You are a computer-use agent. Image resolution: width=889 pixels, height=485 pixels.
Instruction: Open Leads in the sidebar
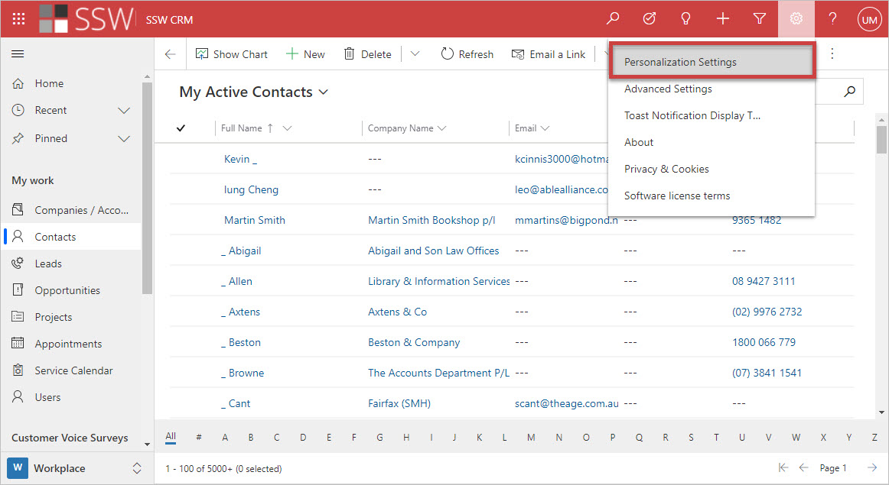click(48, 264)
